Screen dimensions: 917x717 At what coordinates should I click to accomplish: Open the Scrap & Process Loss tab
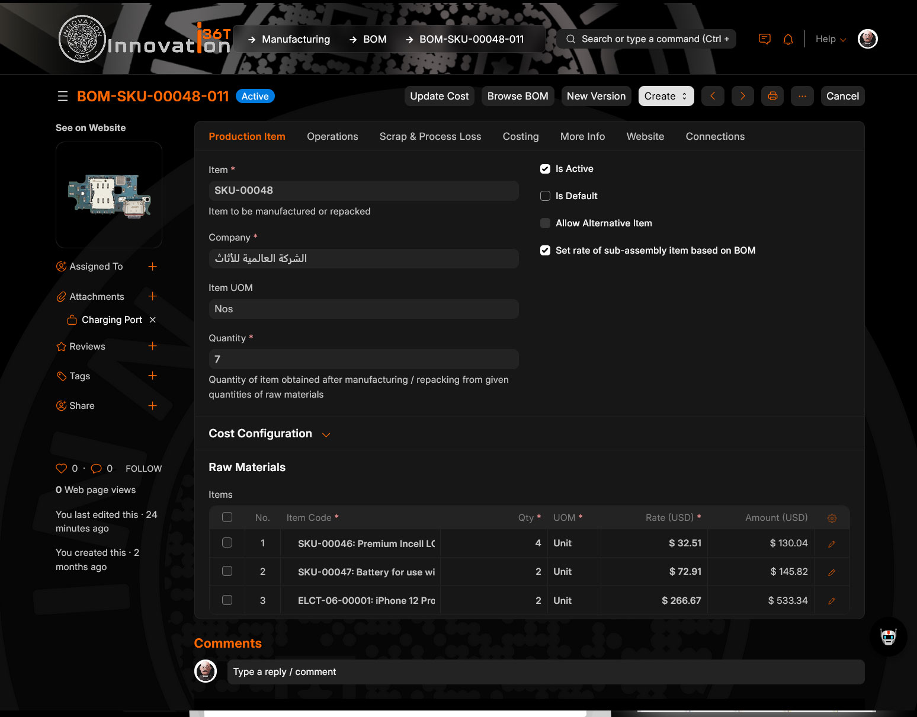coord(430,136)
